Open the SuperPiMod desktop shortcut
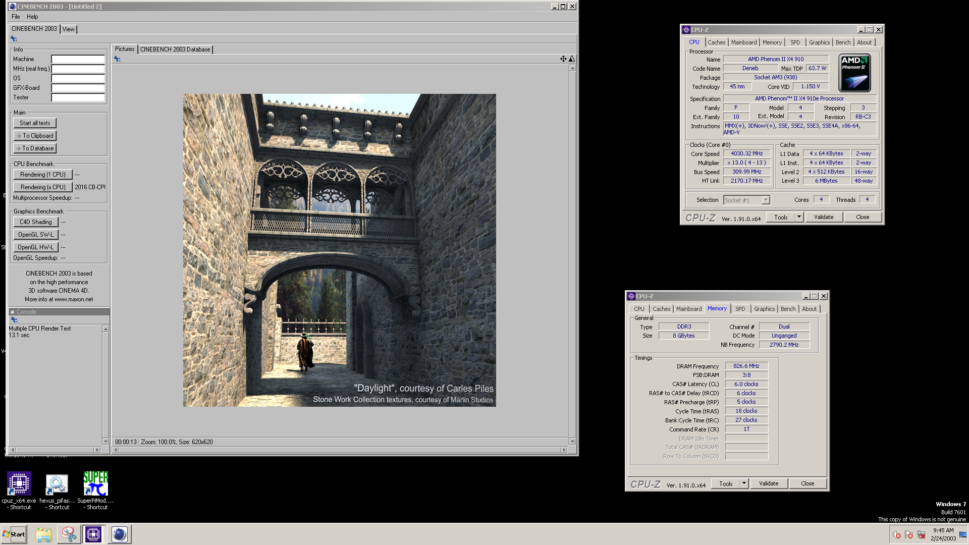Viewport: 969px width, 545px height. (x=95, y=490)
